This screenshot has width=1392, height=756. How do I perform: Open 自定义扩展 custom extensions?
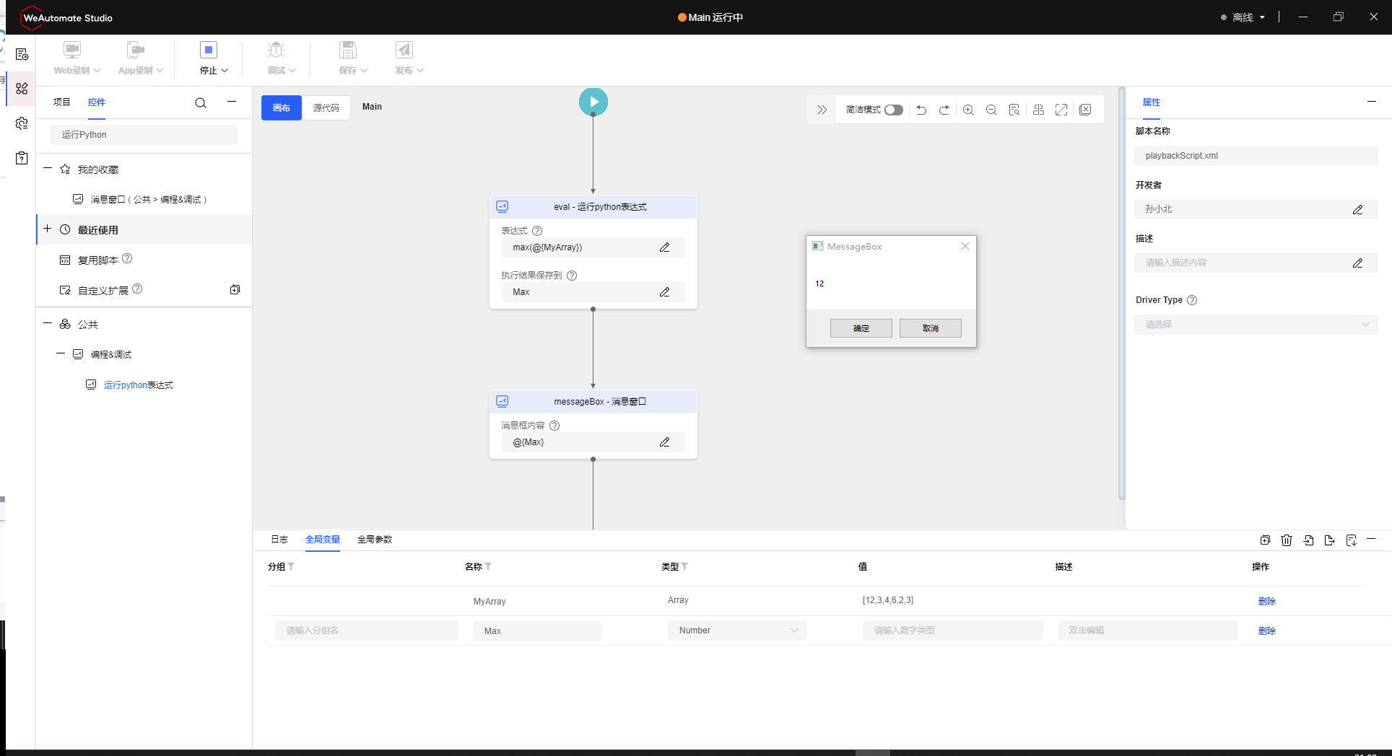point(103,291)
